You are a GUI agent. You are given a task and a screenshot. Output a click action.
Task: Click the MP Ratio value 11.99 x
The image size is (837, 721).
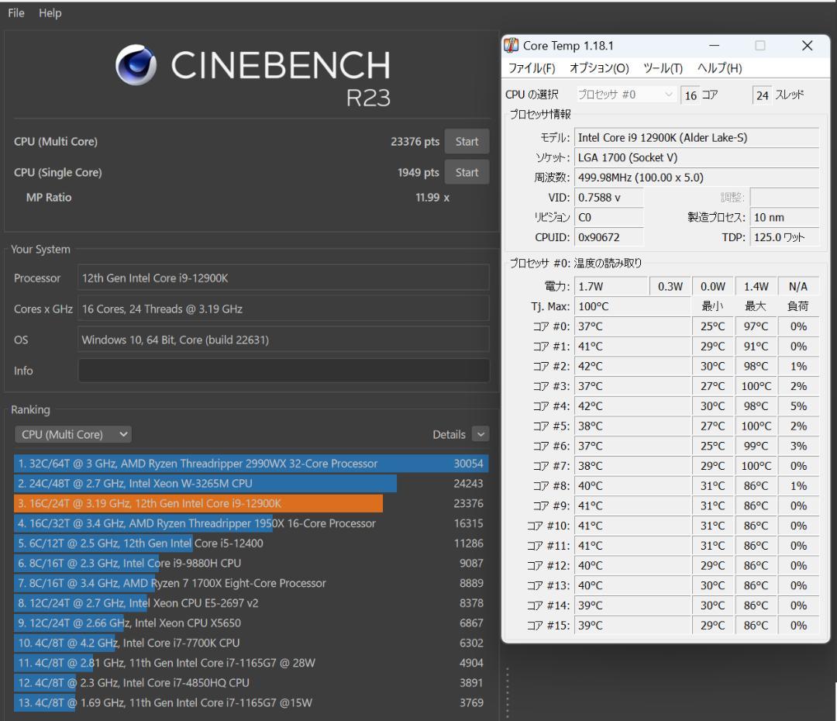[x=432, y=198]
